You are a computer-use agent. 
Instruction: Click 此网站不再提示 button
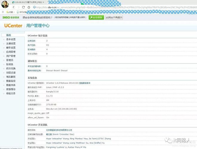[x=114, y=18]
